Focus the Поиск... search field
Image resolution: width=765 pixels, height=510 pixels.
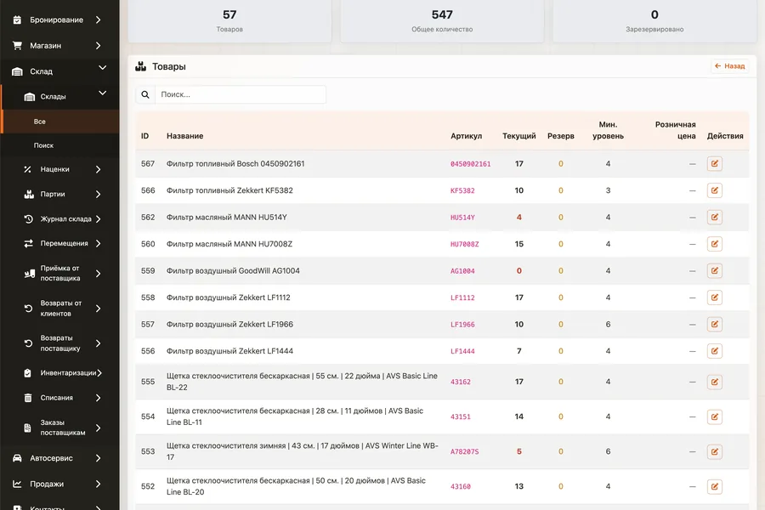240,94
